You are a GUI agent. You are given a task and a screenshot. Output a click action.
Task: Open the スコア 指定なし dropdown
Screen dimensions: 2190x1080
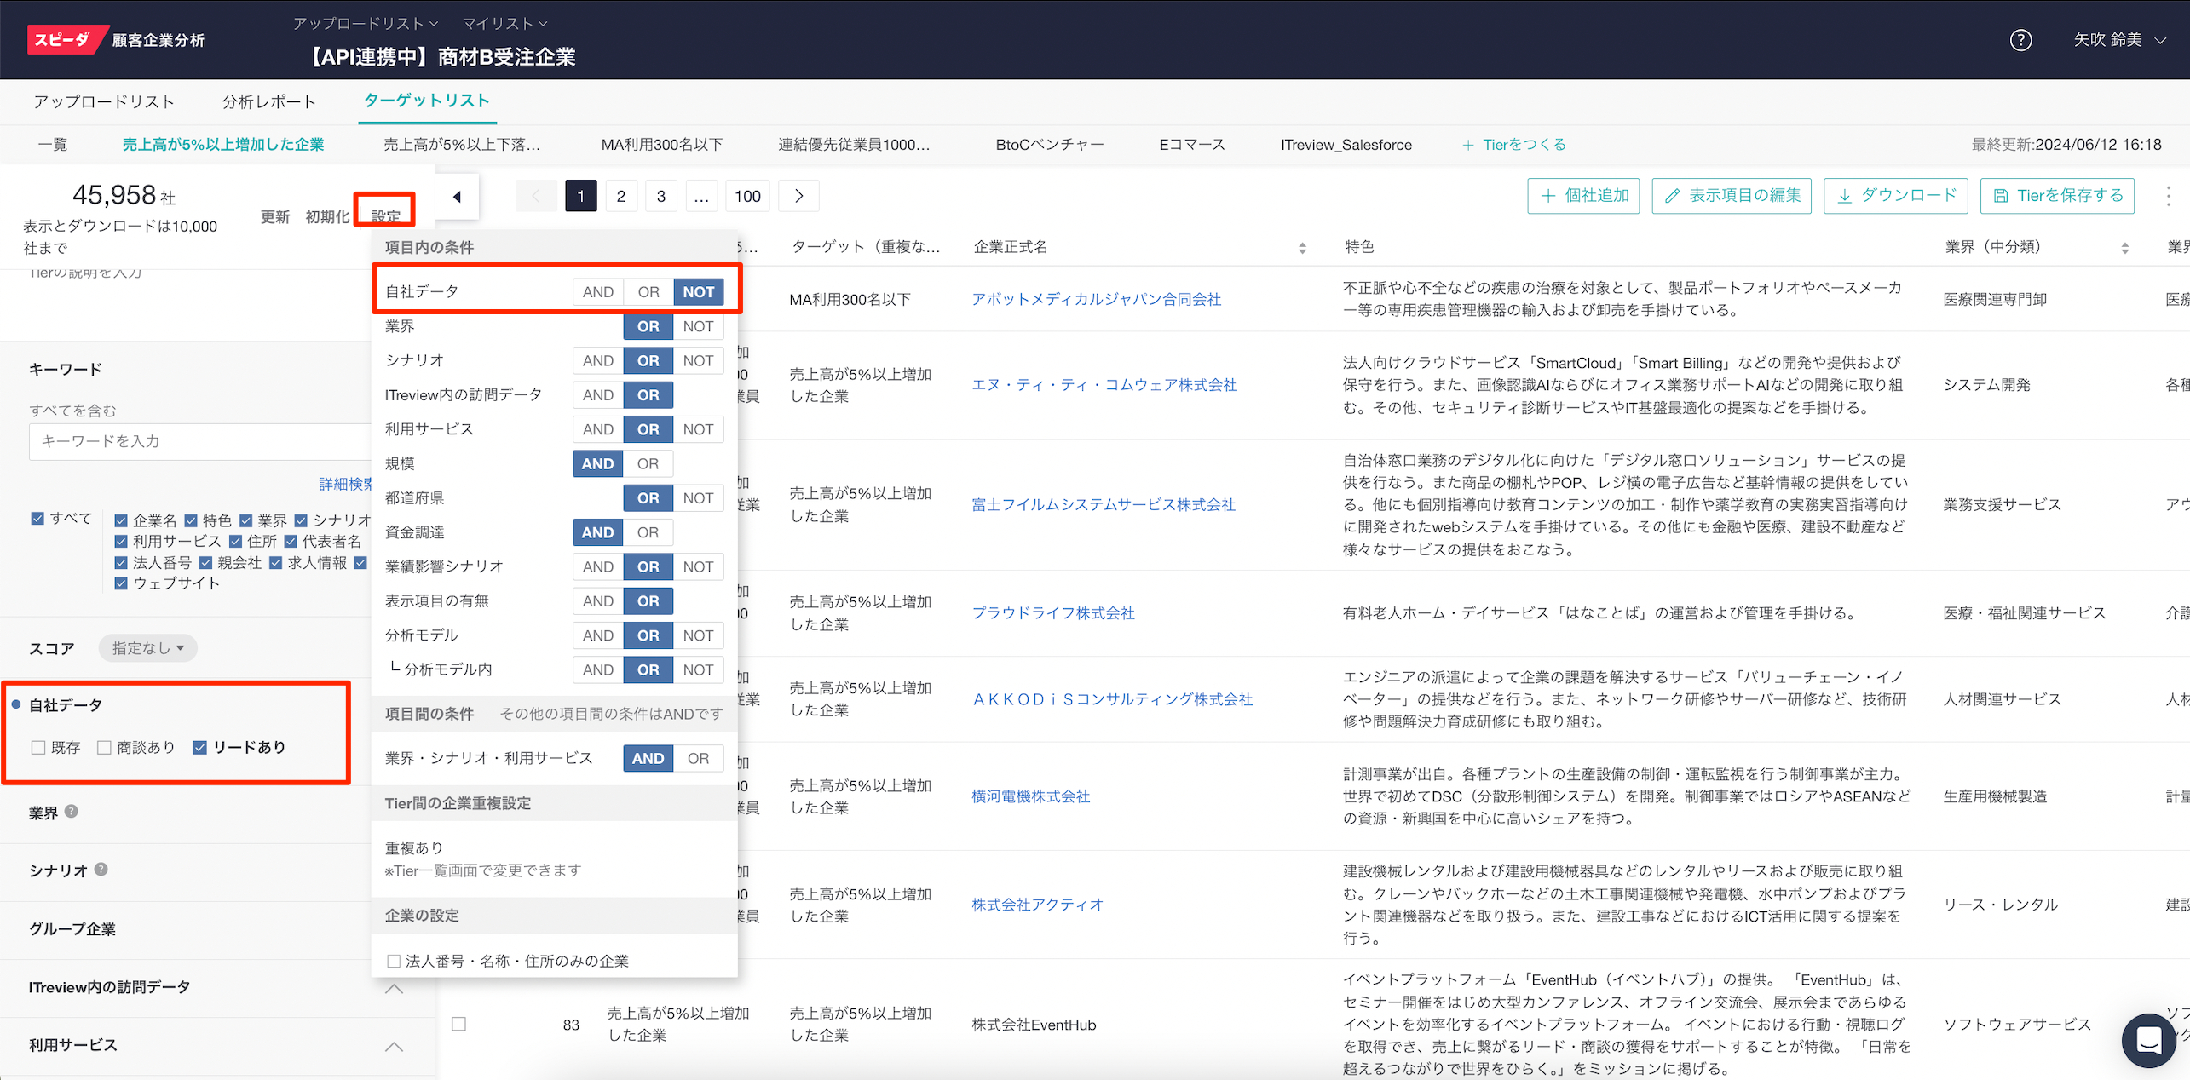tap(147, 648)
